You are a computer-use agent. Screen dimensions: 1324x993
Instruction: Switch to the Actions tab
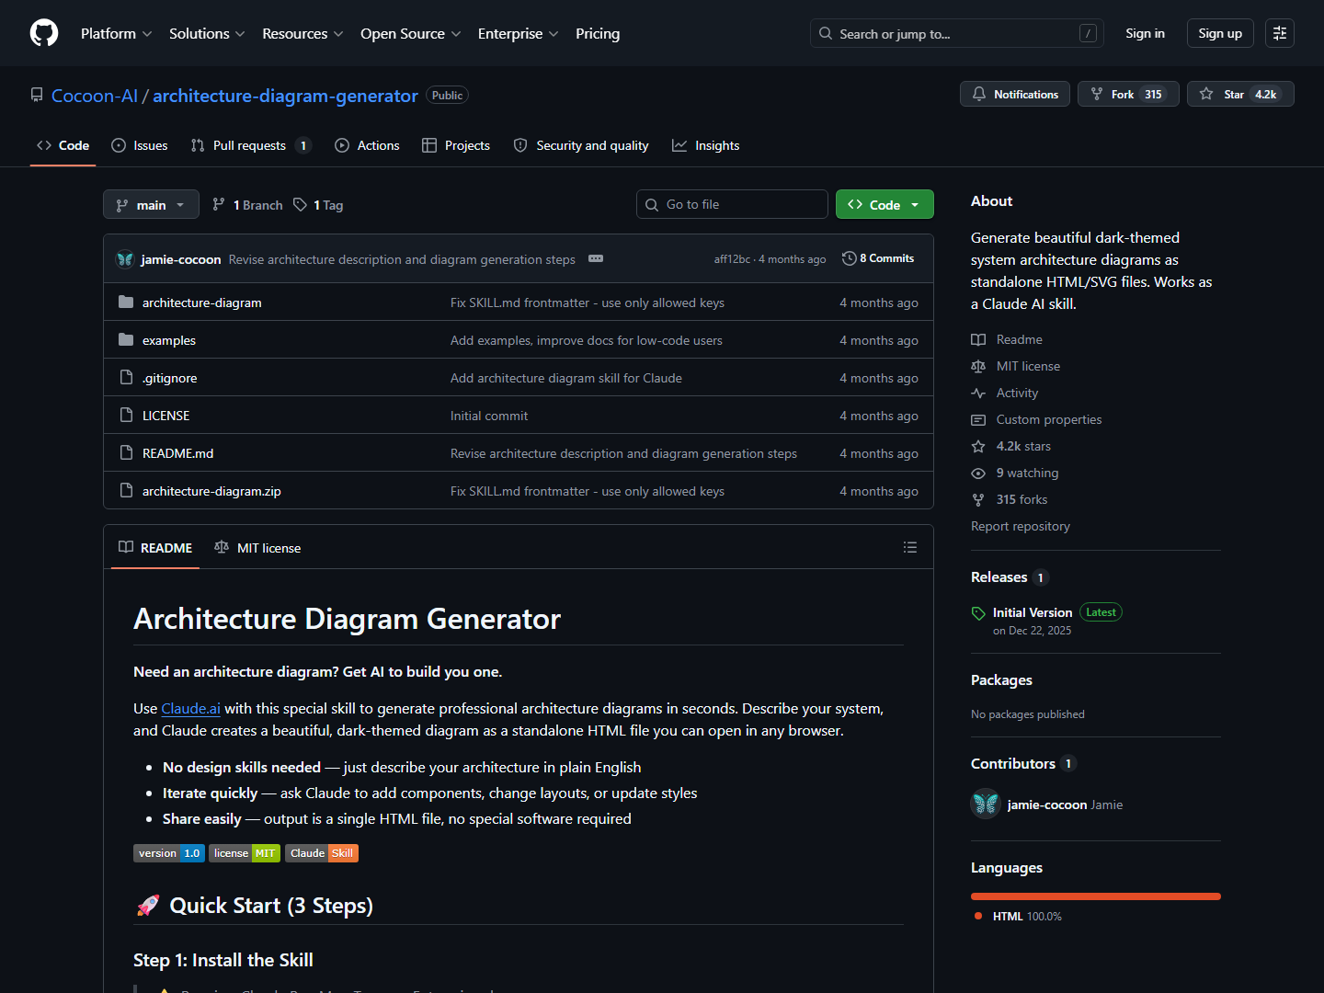coord(367,145)
